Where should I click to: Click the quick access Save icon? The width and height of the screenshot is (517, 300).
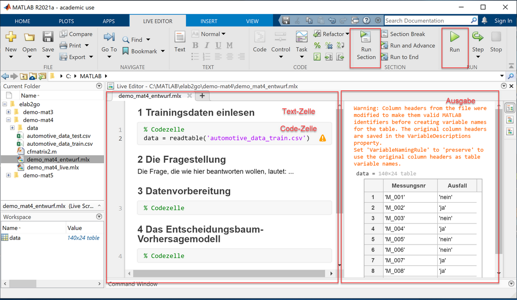pos(286,20)
